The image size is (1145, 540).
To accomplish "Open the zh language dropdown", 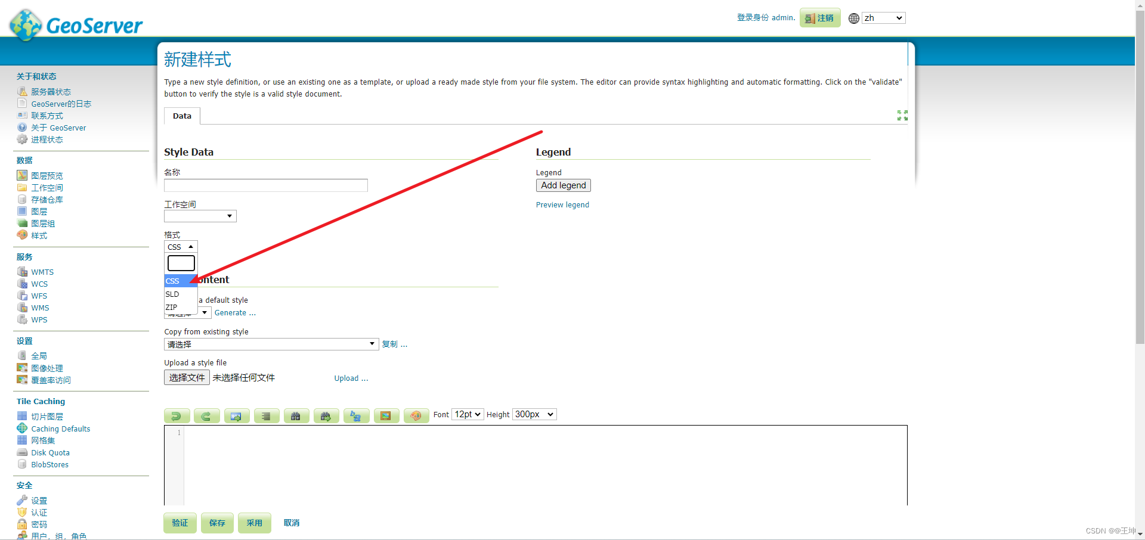I will click(x=884, y=18).
